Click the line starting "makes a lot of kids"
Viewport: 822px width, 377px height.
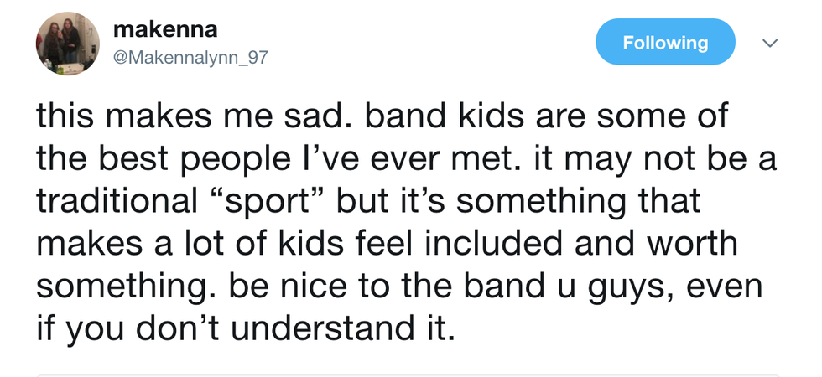[387, 245]
